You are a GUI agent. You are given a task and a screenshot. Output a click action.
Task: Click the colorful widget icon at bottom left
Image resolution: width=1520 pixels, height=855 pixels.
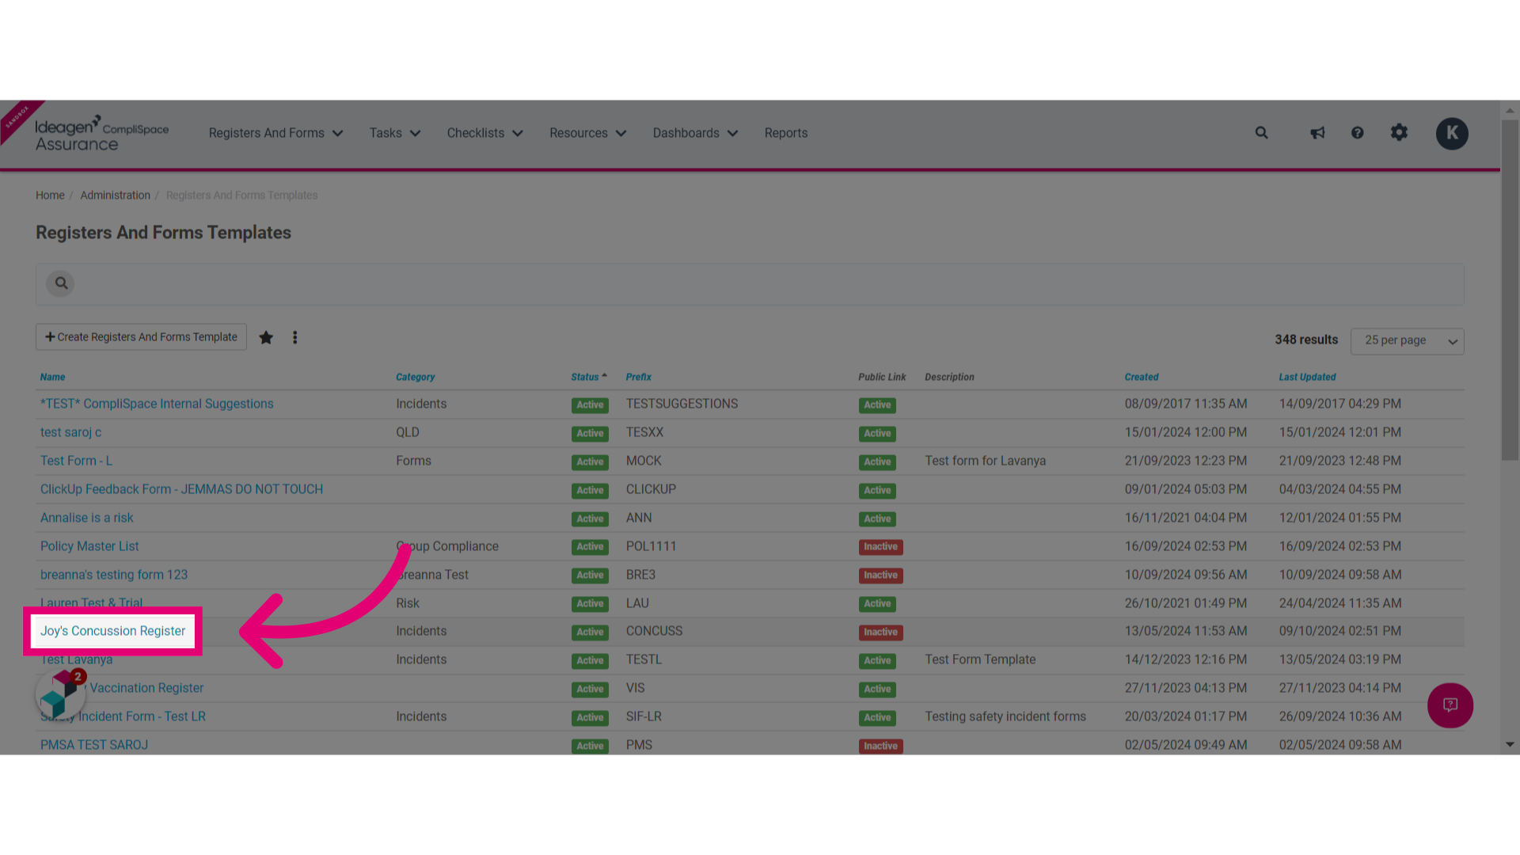tap(60, 694)
